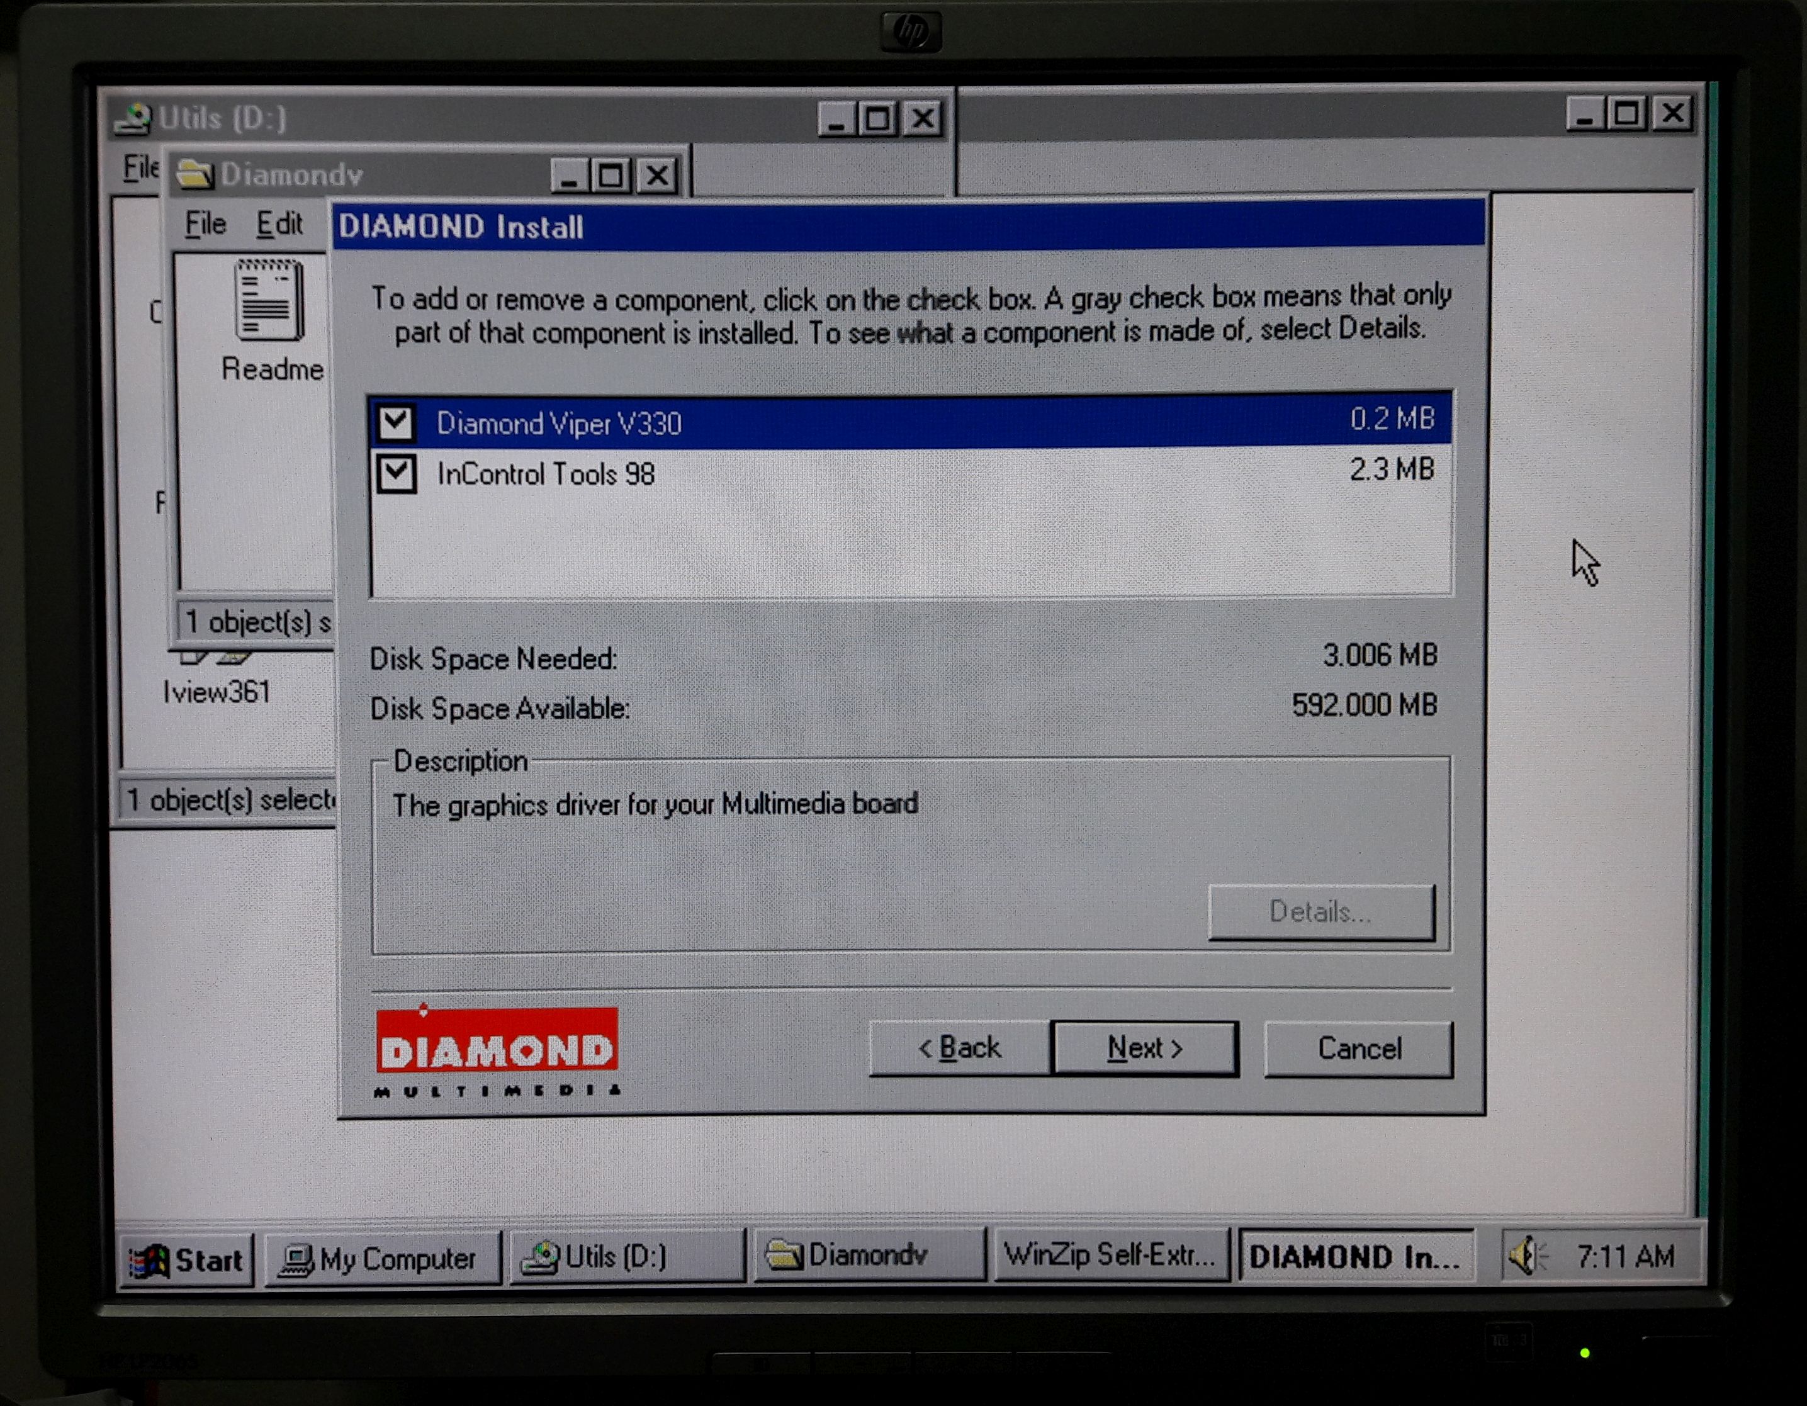Image resolution: width=1807 pixels, height=1406 pixels.
Task: Close the Utils (D:) window
Action: [x=923, y=118]
